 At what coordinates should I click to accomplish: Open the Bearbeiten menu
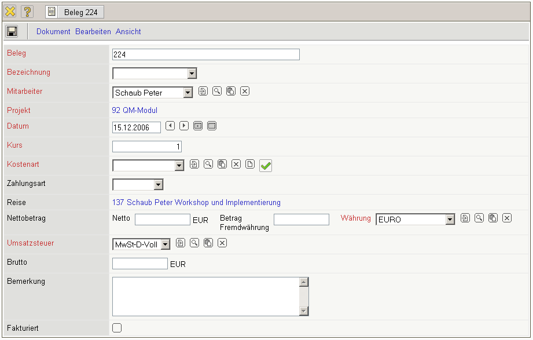[93, 32]
